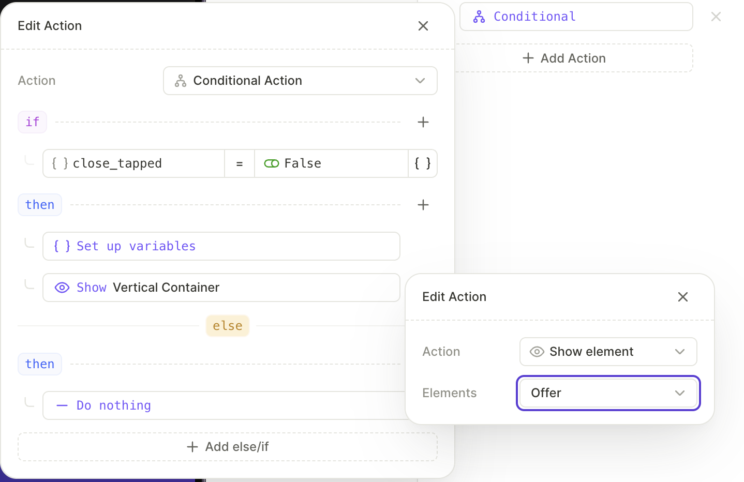744x482 pixels.
Task: Click the first then badge under the if condition
Action: (x=40, y=205)
